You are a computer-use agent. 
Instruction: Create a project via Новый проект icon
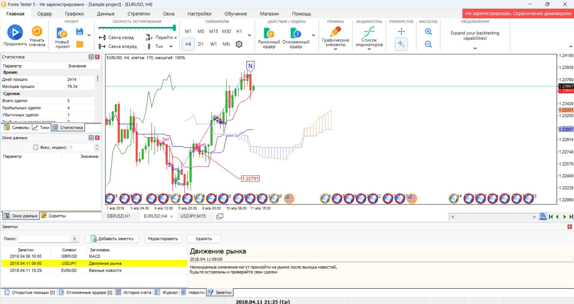(62, 34)
